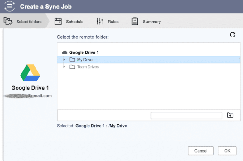Click the Google Drive logo
The image size is (243, 161).
click(x=30, y=73)
